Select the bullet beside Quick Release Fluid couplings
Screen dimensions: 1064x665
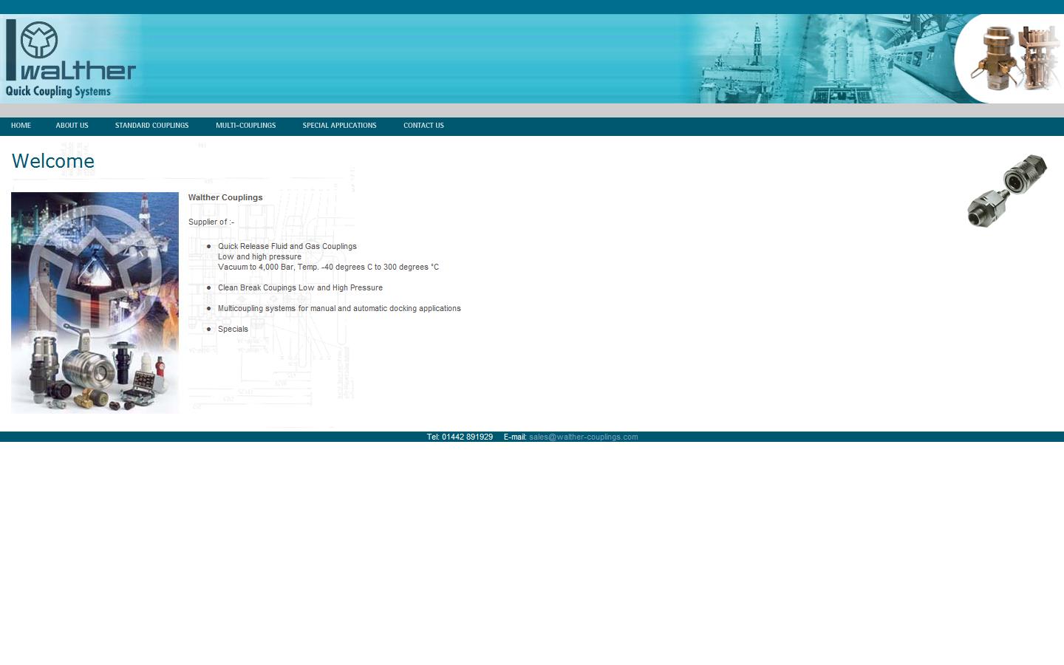(x=210, y=246)
